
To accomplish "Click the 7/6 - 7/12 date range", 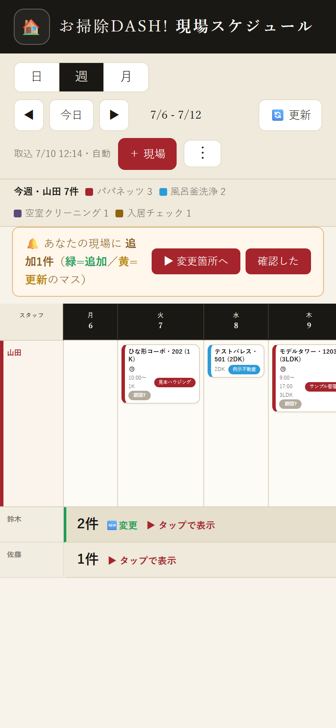I will [x=176, y=115].
